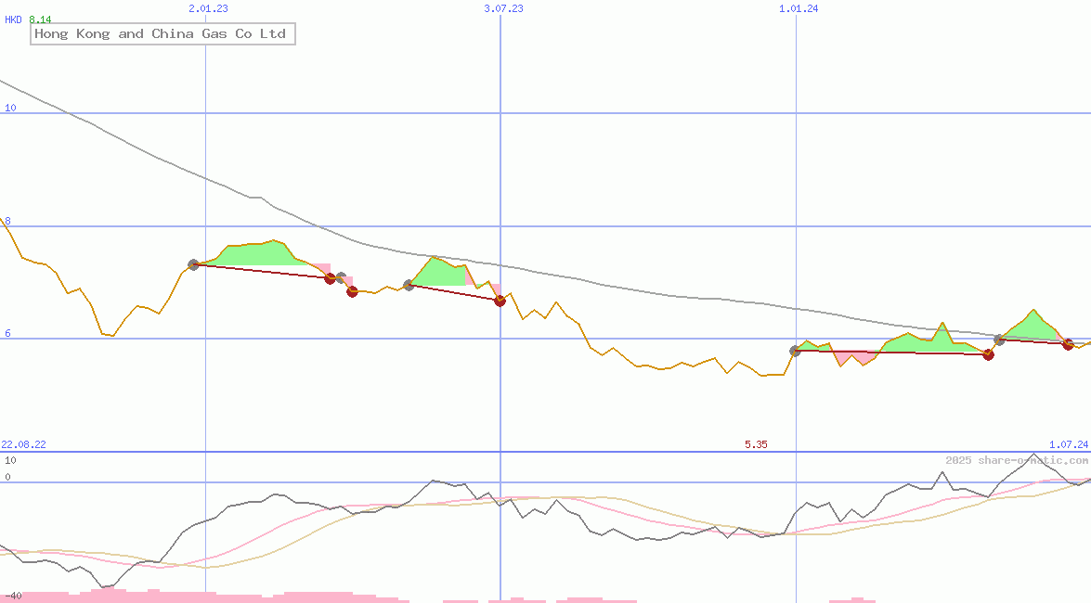Click the 5.35 low price label
Image resolution: width=1091 pixels, height=603 pixels.
757,444
